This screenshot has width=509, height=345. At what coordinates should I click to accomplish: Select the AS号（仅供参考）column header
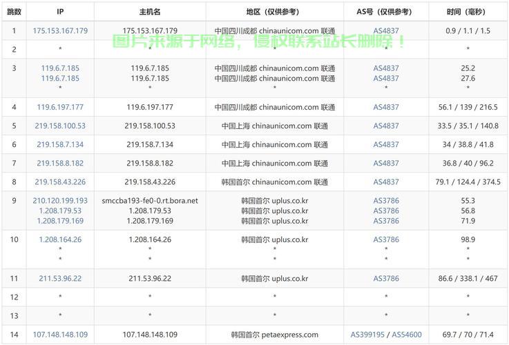click(x=386, y=12)
